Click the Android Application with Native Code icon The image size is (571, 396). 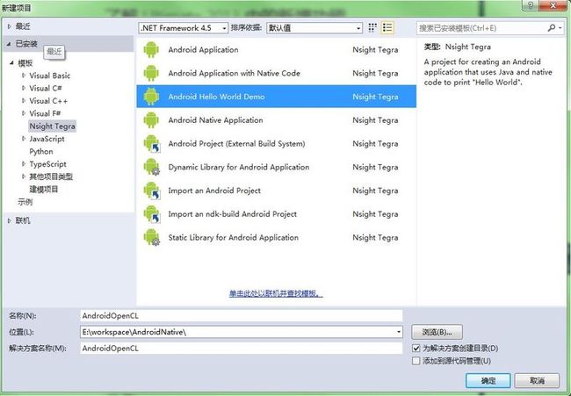[x=151, y=73]
